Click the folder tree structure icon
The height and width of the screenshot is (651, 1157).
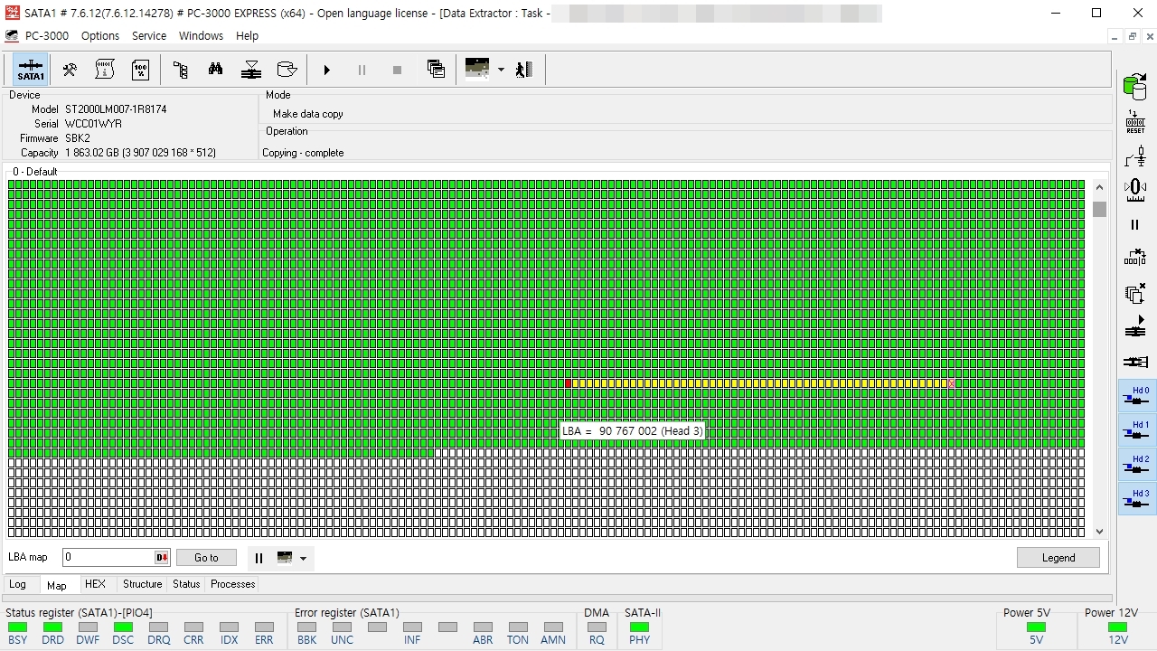[x=180, y=70]
